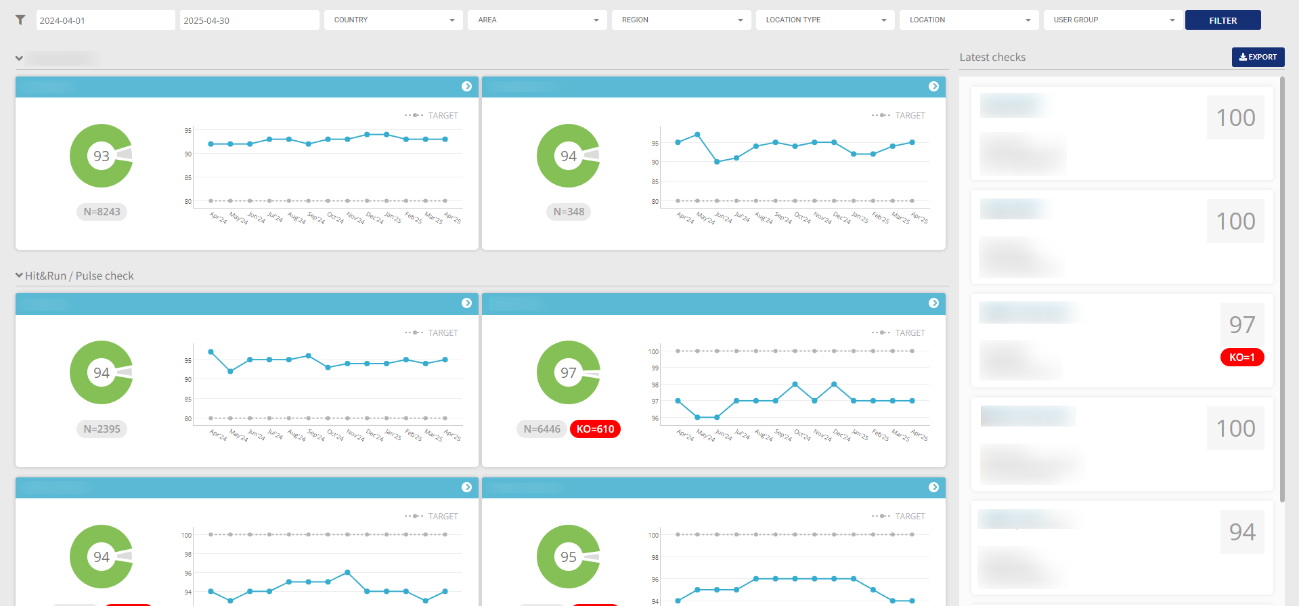Screen dimensions: 1299x606
Task: Click arrow icon on bottom-right score 95 card
Action: (933, 487)
